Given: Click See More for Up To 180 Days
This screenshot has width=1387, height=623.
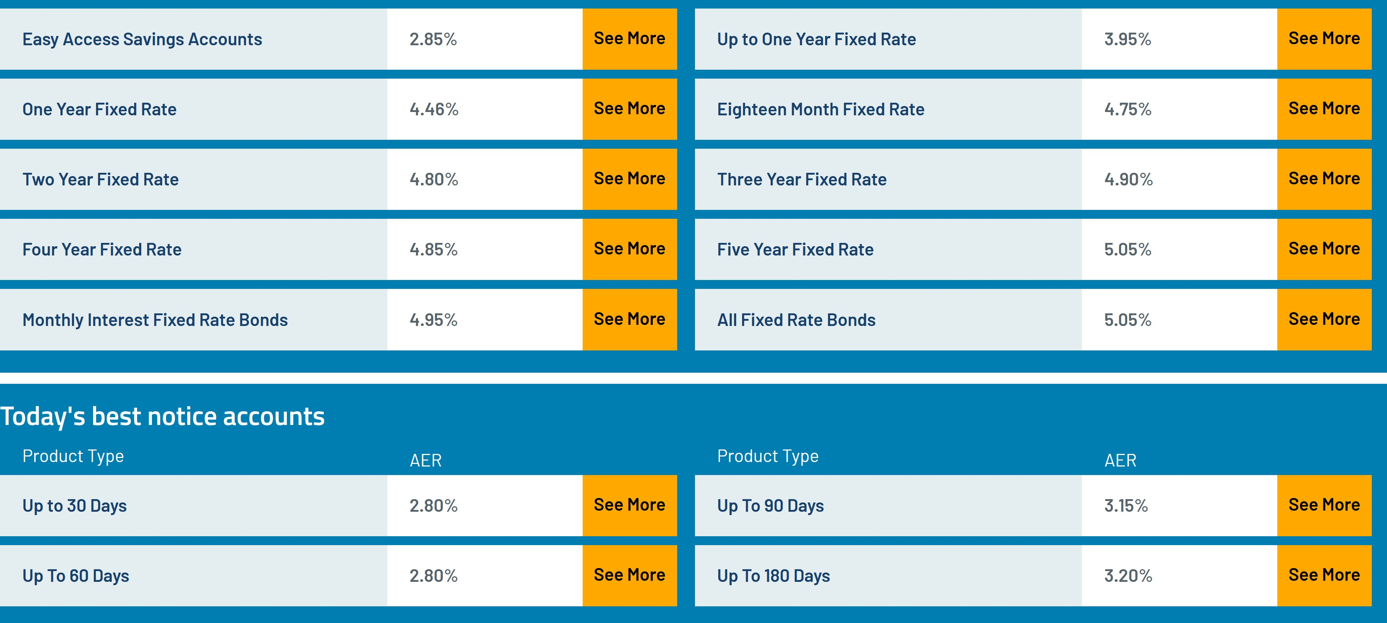Looking at the screenshot, I should coord(1324,575).
